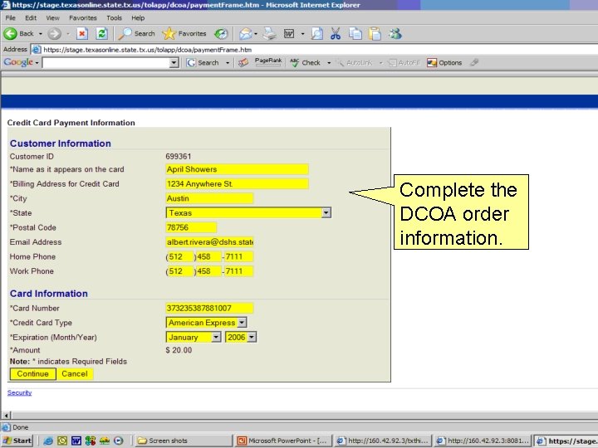Expand the Google search box dropdown arrow
This screenshot has width=598, height=448.
click(174, 62)
